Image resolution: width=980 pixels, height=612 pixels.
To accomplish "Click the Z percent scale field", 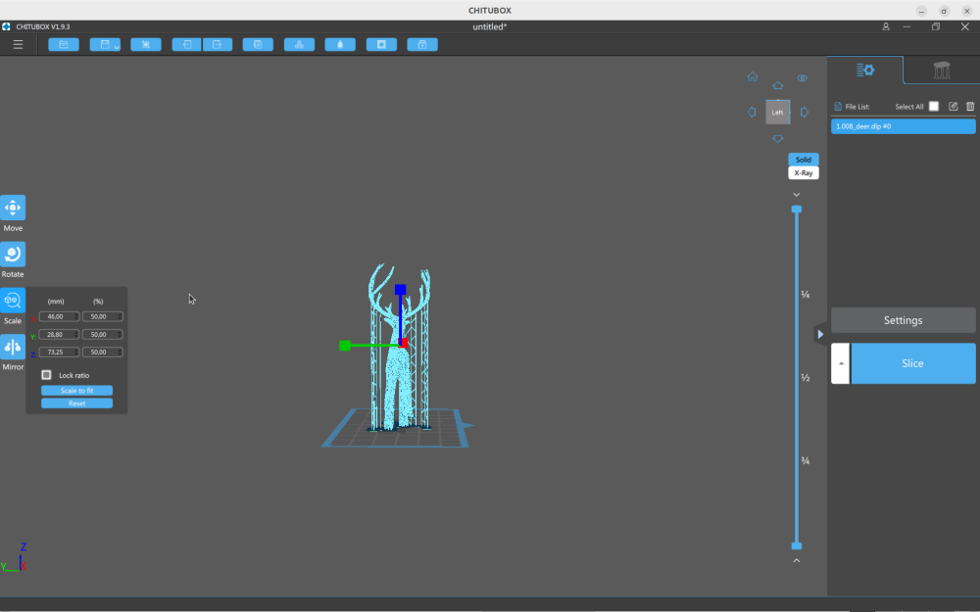I will coord(103,353).
